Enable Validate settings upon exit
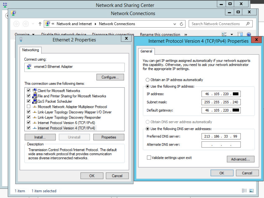This screenshot has width=264, height=198. point(149,157)
